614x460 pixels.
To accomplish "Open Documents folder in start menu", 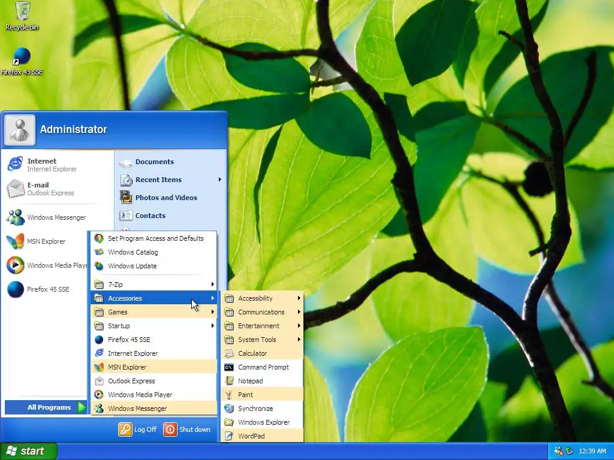I will point(171,162).
